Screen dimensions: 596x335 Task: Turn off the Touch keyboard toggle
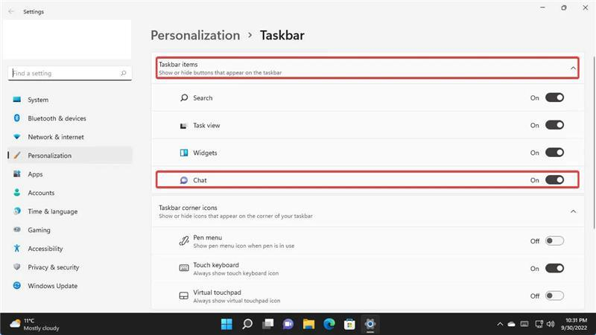[x=554, y=268]
